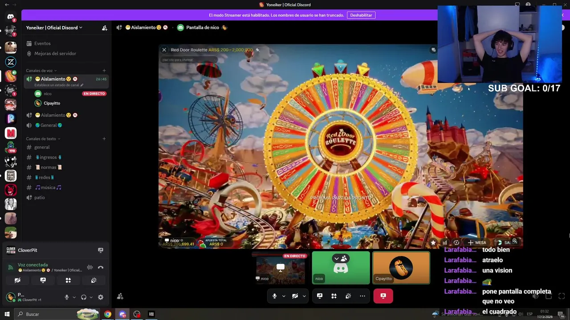
Task: Open soundboard from bottom call controls
Action: tap(348, 296)
